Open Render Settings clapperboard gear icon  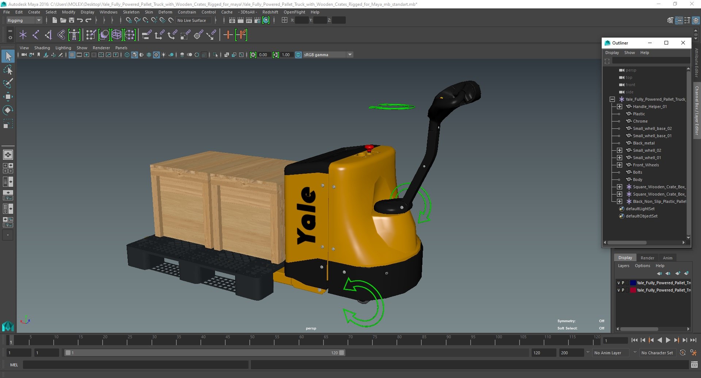(257, 20)
